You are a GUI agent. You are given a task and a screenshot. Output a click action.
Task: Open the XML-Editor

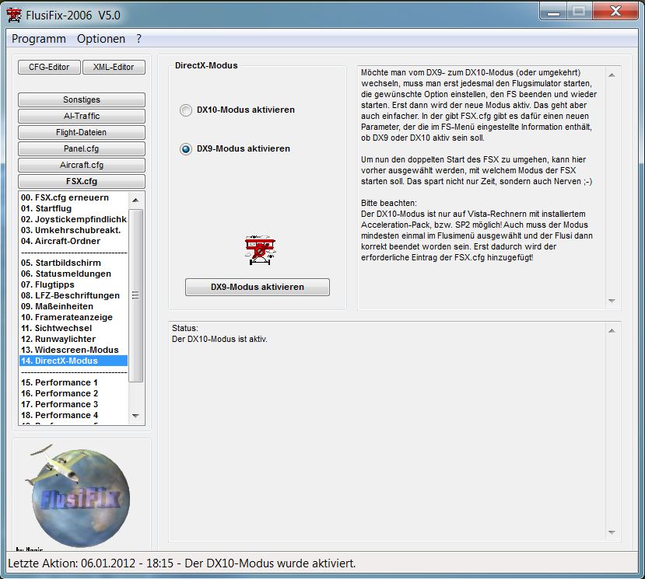point(114,67)
